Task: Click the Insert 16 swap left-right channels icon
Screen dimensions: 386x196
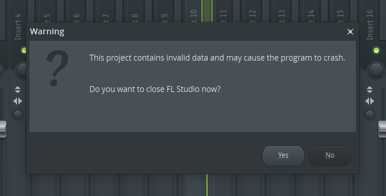Action: [x=370, y=101]
